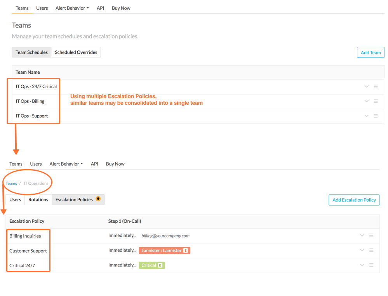Open the Users nav tab above the Teams heading
This screenshot has width=388, height=296.
42,8
